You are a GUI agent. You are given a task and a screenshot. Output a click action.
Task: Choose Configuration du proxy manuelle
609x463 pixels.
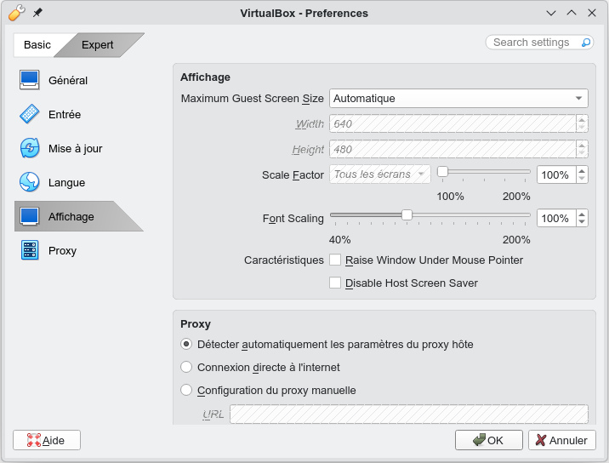click(187, 391)
